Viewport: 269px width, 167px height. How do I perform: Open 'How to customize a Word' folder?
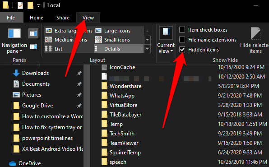(x=52, y=116)
